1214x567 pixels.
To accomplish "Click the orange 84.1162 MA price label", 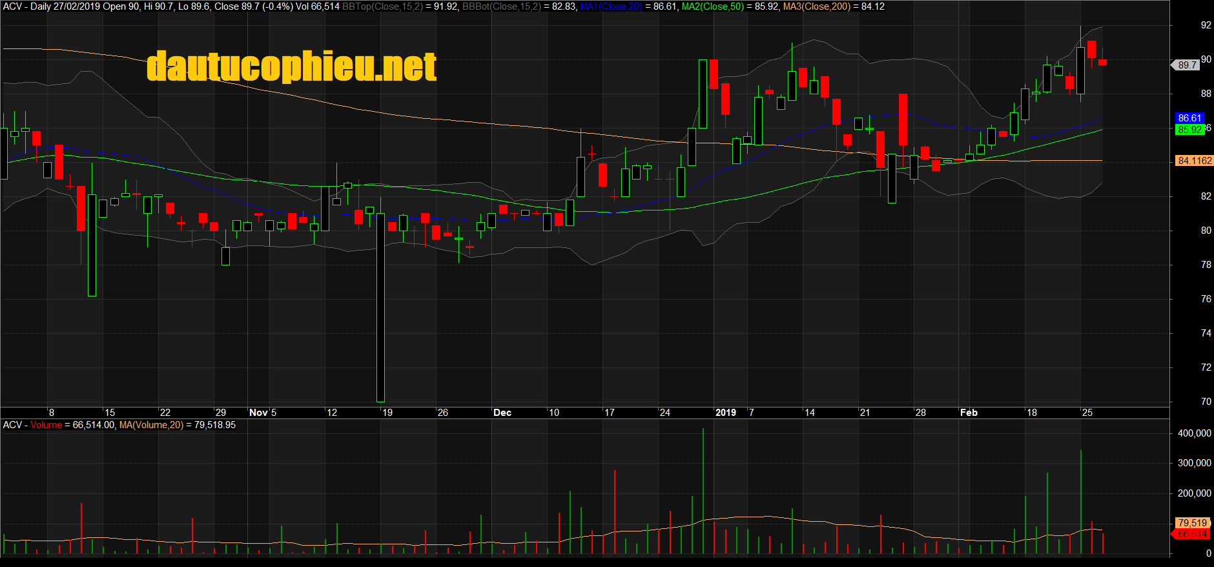I will point(1194,161).
